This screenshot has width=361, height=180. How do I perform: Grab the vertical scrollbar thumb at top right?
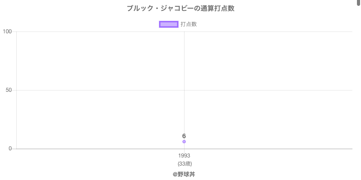(359, 3)
